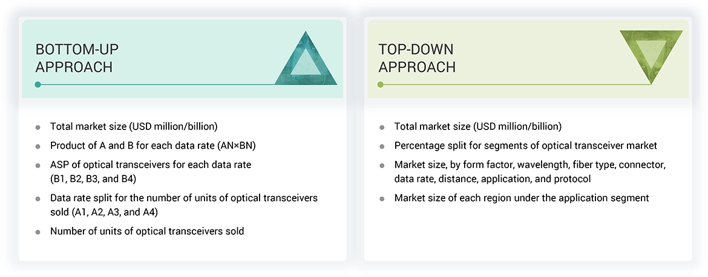Click the upward triangle icon for Bottom-Up
This screenshot has height=277, width=708.
[306, 60]
